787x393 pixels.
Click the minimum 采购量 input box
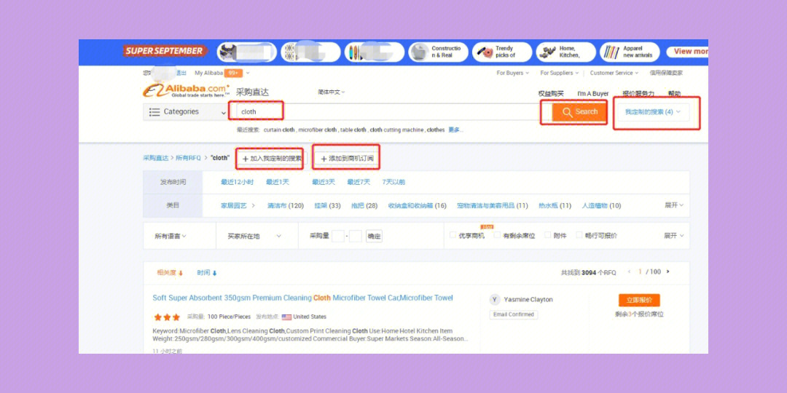click(x=338, y=236)
